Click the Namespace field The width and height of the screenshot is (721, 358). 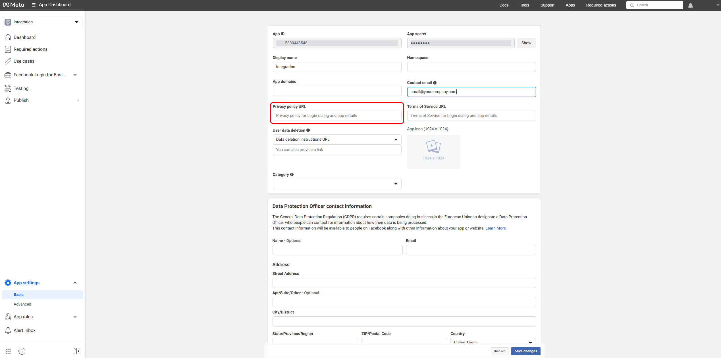tap(471, 67)
